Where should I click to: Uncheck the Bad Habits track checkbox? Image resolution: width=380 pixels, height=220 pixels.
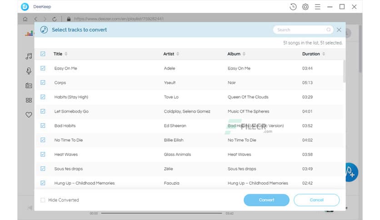(x=43, y=125)
